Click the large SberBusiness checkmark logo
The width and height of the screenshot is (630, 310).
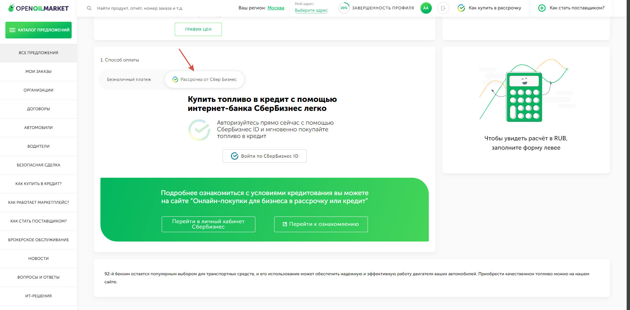tap(199, 130)
